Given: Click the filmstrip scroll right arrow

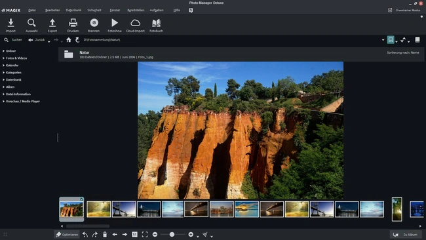Looking at the screenshot, I should pos(420,226).
